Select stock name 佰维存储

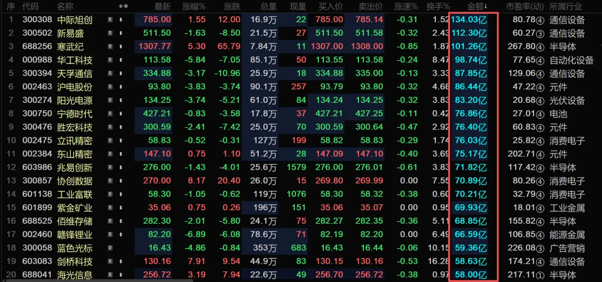coord(75,221)
